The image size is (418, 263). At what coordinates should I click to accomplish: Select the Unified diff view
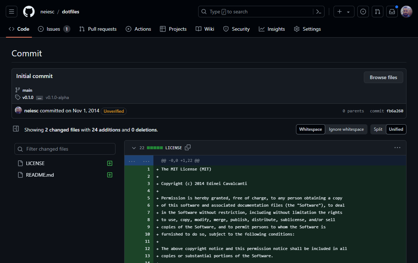tap(396, 129)
